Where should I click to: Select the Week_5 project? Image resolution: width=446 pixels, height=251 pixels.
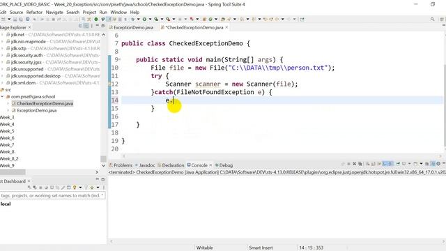coord(7,131)
